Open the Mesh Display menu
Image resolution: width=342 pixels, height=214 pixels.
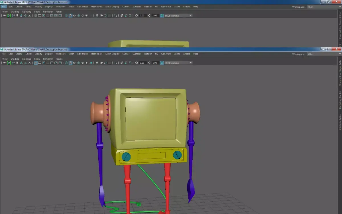point(112,54)
